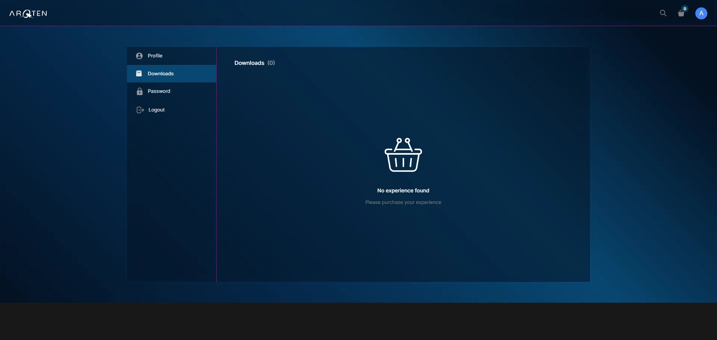Click the Downloads bag icon in sidebar
Image resolution: width=717 pixels, height=340 pixels.
[x=139, y=73]
